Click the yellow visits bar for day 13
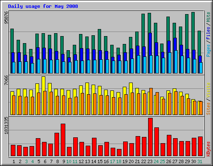Image resolution: width=213 pixels, height=166 pixels. coord(87,88)
